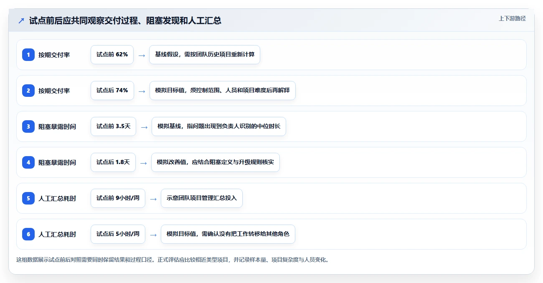Click the 试点前 9小时/周 value chip
The width and height of the screenshot is (543, 283).
[x=118, y=198]
